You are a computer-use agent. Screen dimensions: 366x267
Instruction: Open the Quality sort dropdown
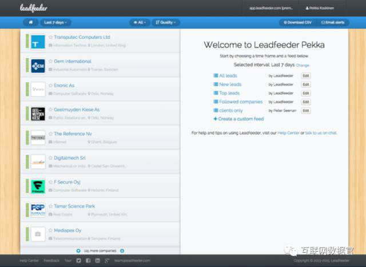click(x=166, y=22)
